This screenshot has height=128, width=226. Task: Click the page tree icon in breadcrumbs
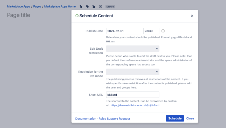point(81,6)
